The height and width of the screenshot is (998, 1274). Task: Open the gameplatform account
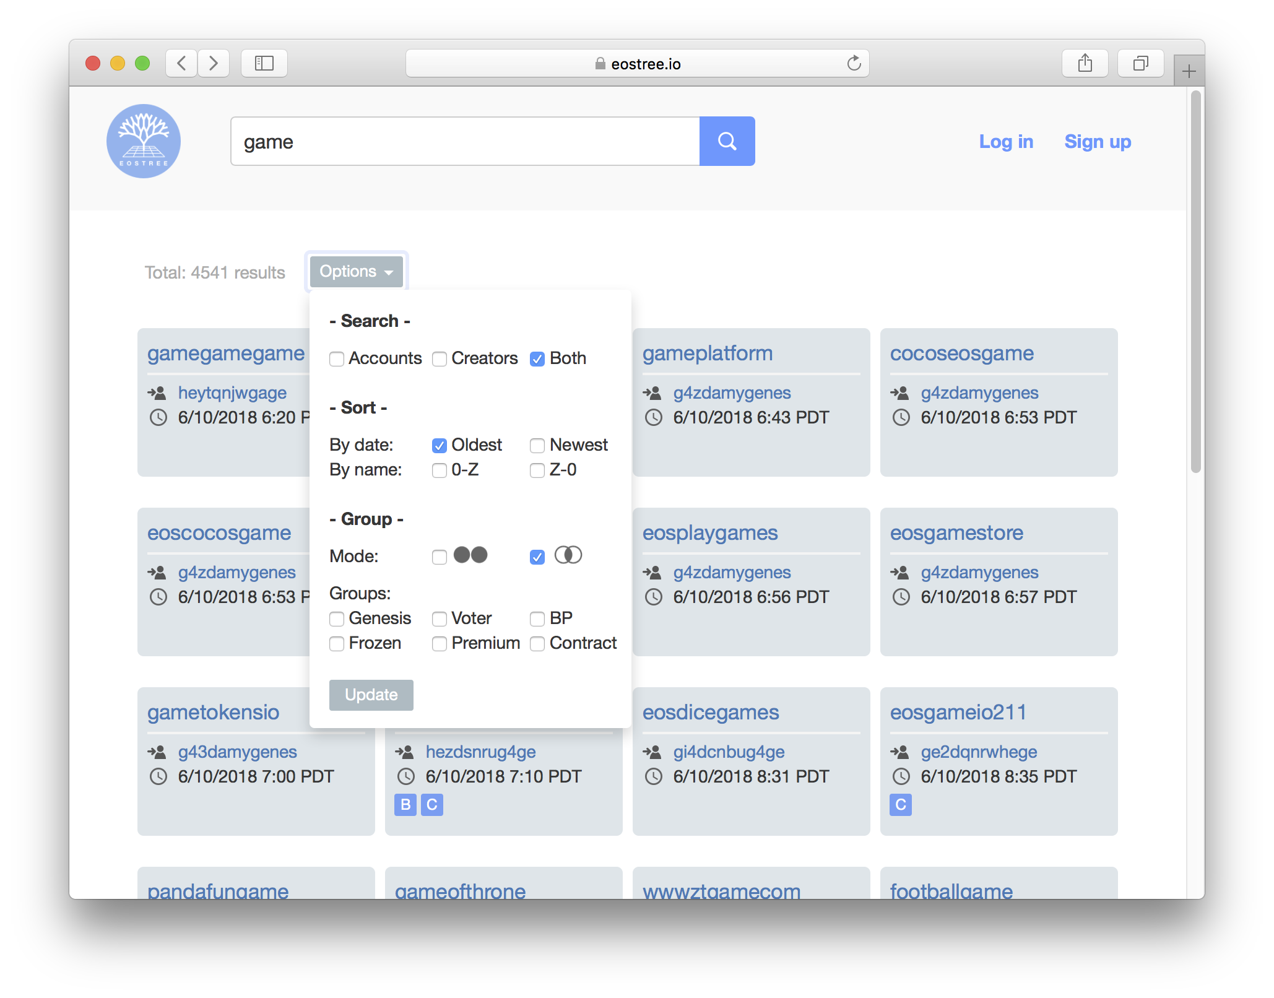pyautogui.click(x=708, y=354)
